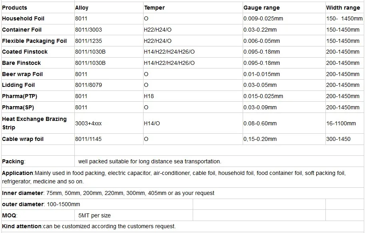Click the 5MT per size MOQ value
Screen dimensions: 365x233
(x=95, y=215)
